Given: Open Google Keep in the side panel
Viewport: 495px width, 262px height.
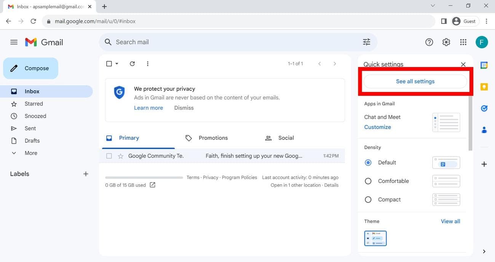Looking at the screenshot, I should tap(484, 87).
